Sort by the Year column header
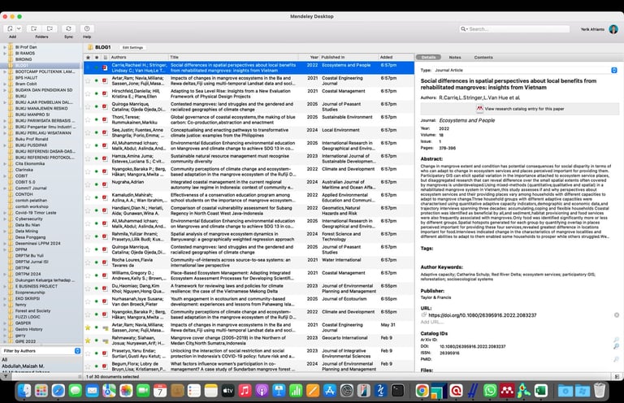This screenshot has width=624, height=403. [x=310, y=58]
